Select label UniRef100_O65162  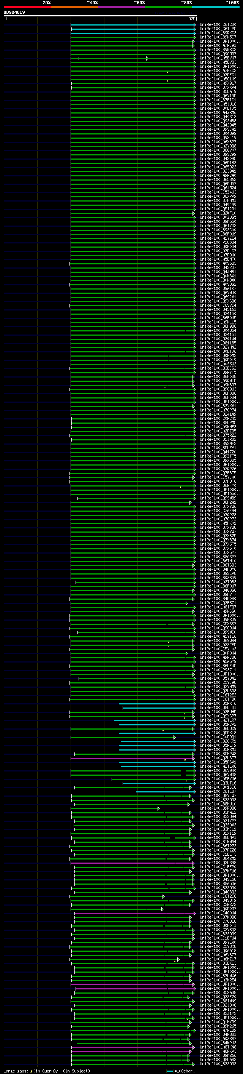[x=218, y=163]
